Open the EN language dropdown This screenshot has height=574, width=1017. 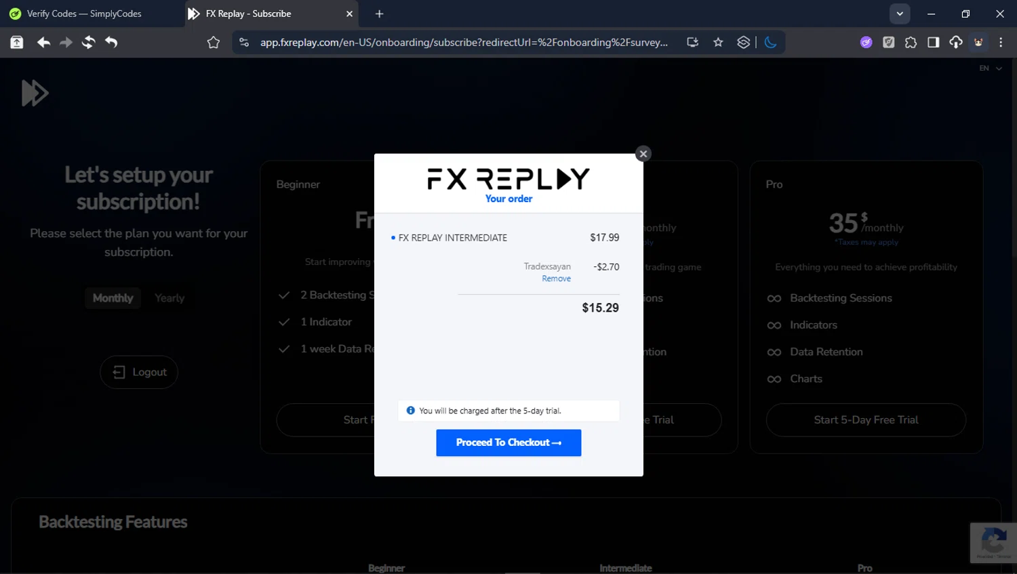[x=991, y=68]
